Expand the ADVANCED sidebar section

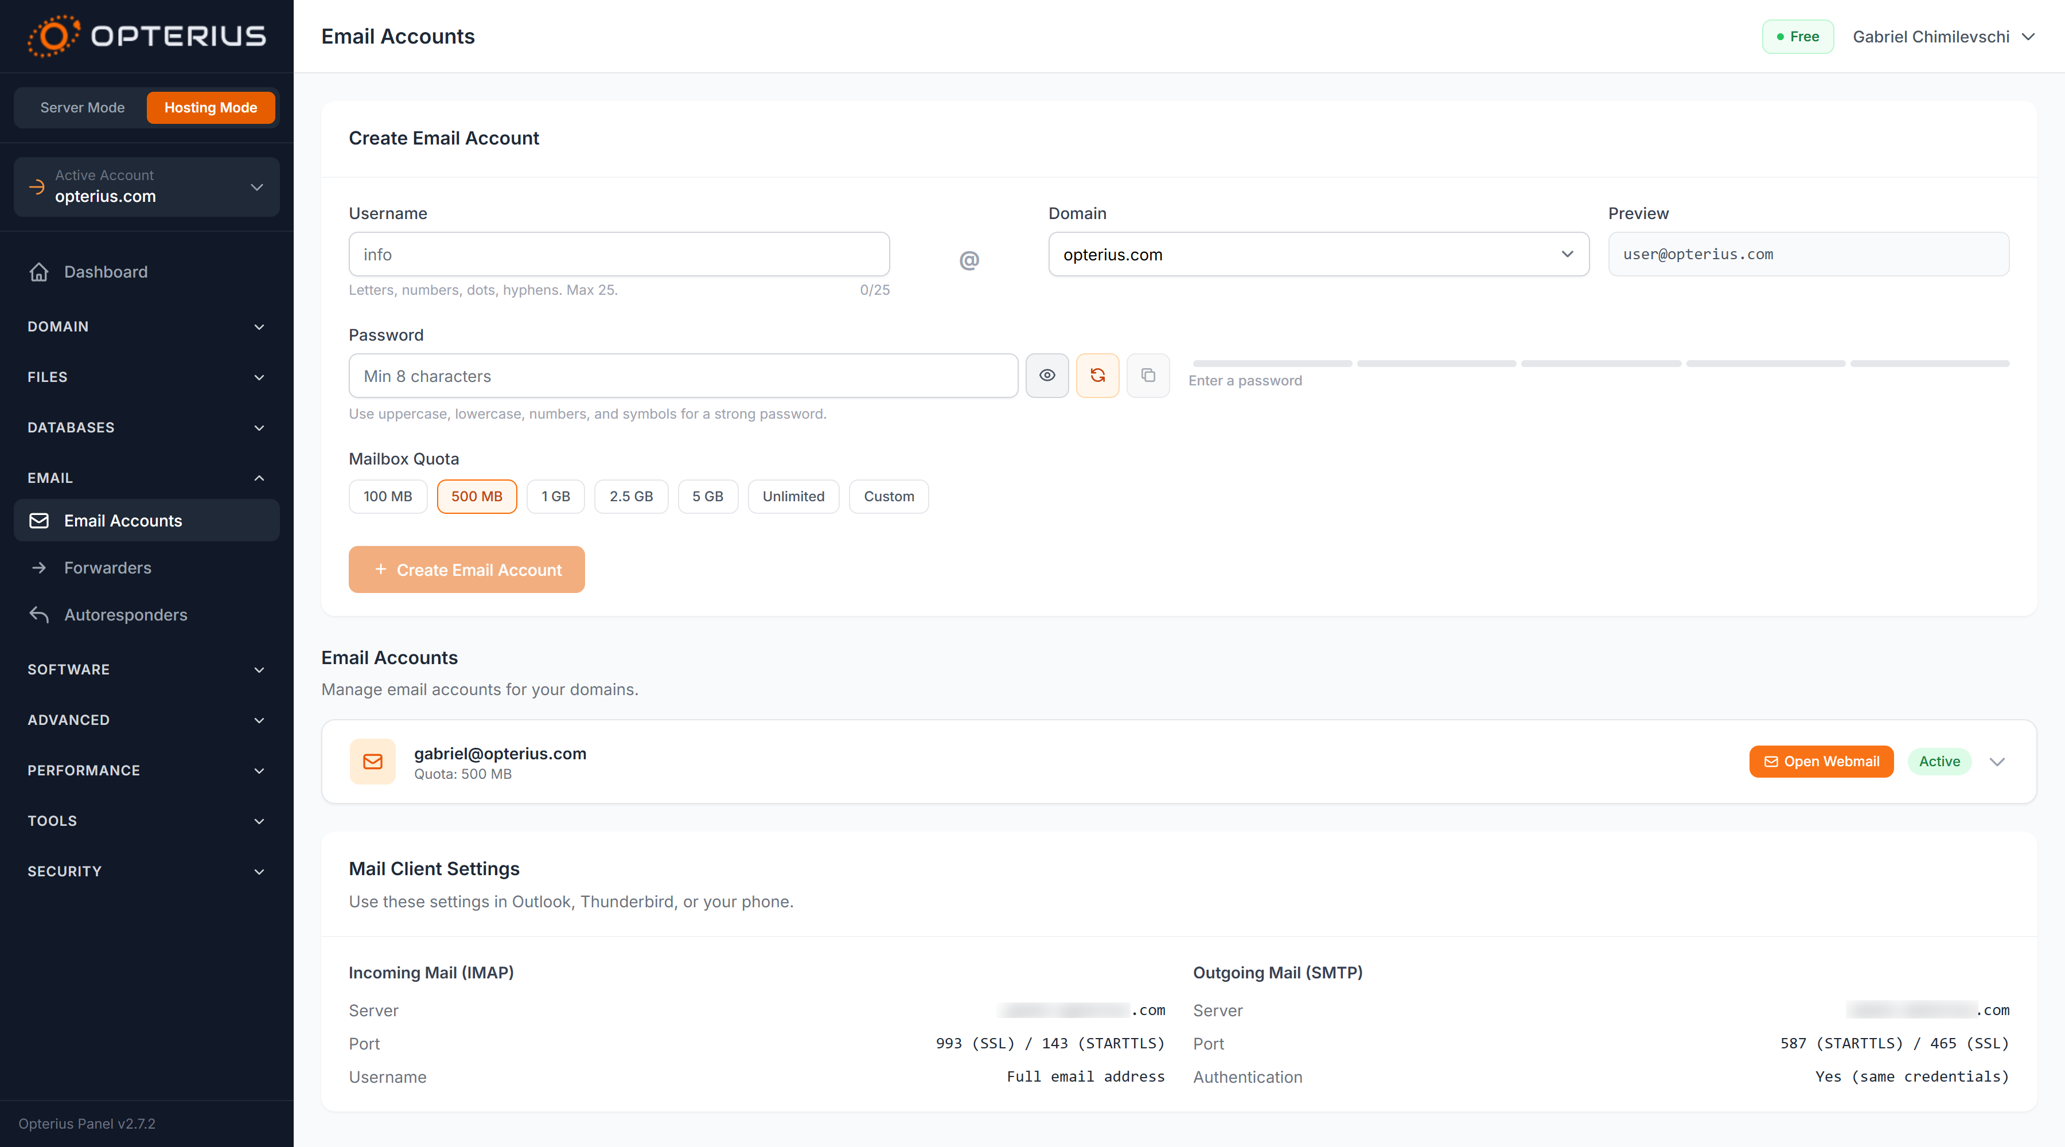pos(147,720)
